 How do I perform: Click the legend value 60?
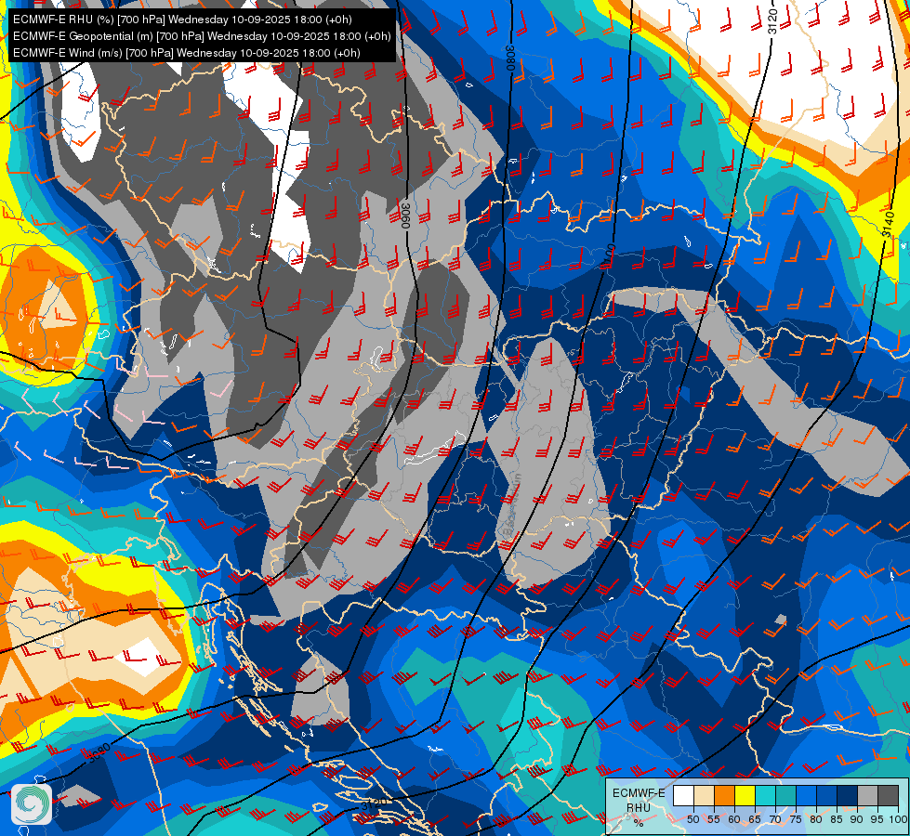(734, 819)
